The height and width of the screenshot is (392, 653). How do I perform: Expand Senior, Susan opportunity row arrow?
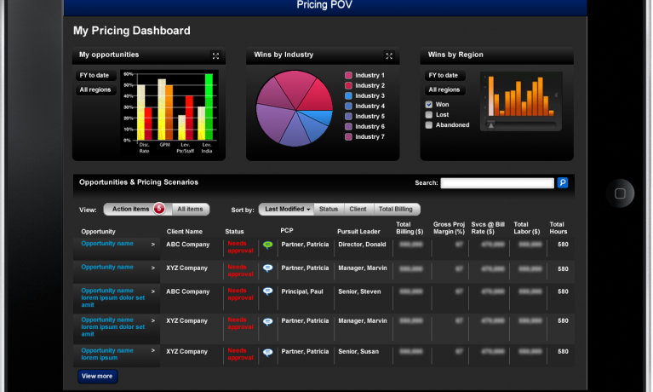click(153, 351)
